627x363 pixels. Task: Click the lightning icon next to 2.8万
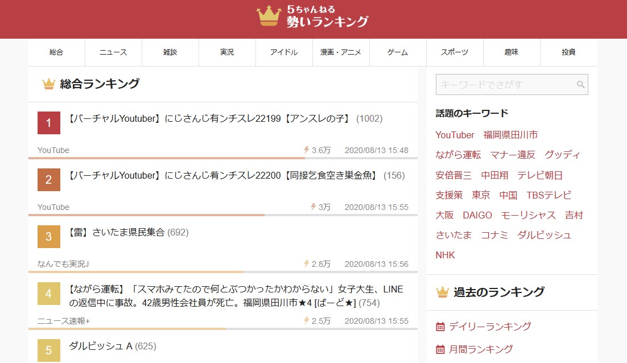point(306,263)
